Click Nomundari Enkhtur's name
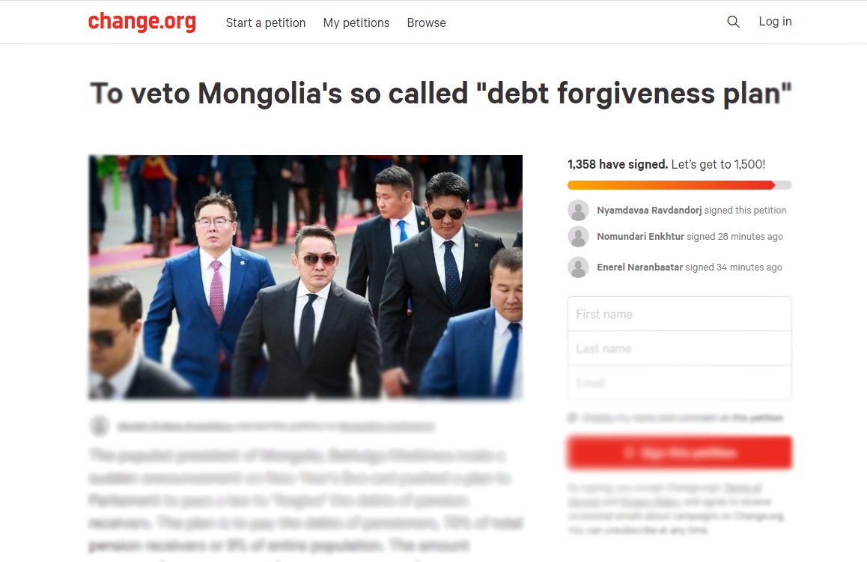 [640, 236]
